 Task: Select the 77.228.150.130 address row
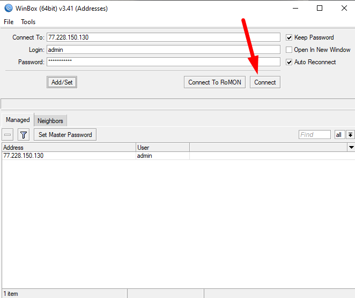click(179, 156)
